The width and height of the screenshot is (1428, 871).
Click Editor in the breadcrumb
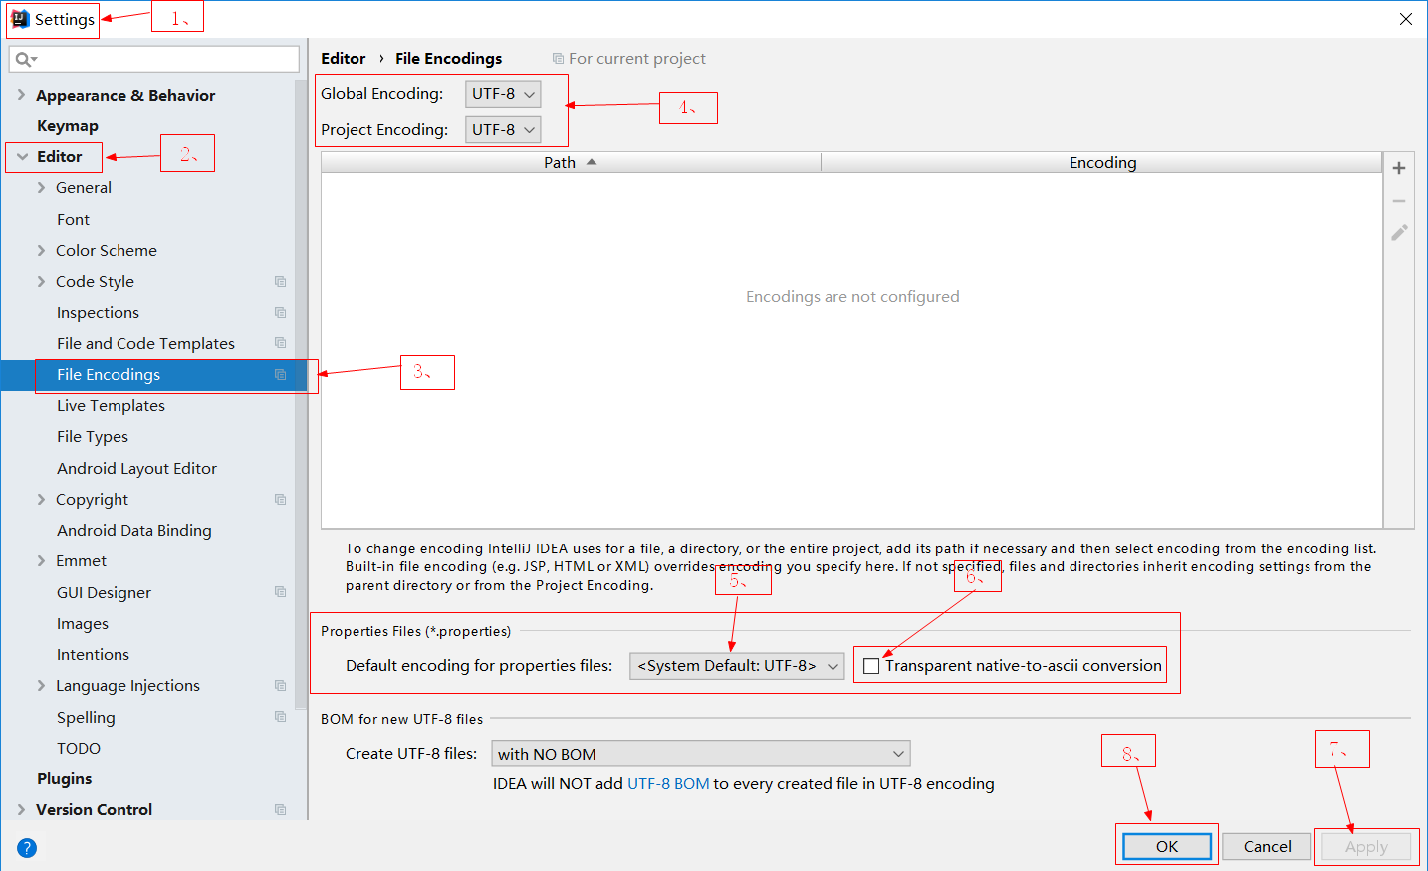click(x=343, y=59)
